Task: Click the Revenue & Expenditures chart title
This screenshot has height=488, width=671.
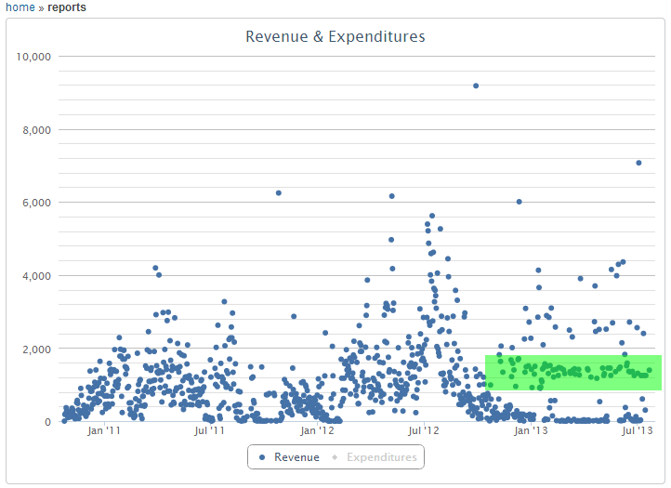Action: (335, 37)
